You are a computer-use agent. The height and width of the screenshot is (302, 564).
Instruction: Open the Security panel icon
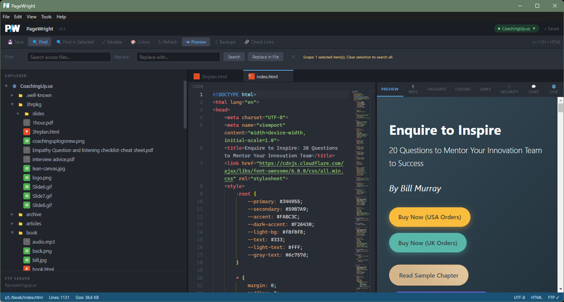pyautogui.click(x=509, y=89)
